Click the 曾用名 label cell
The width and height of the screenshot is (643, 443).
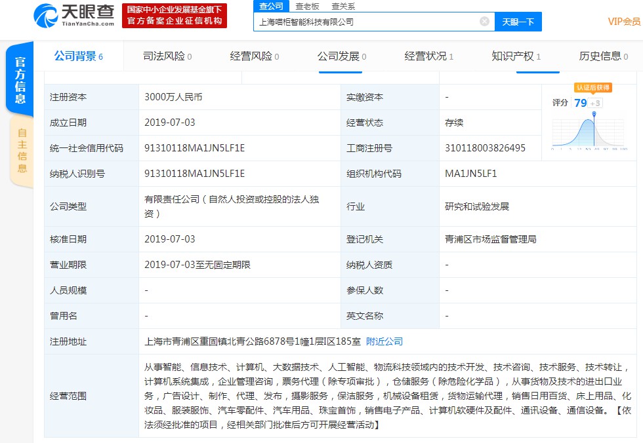91,316
